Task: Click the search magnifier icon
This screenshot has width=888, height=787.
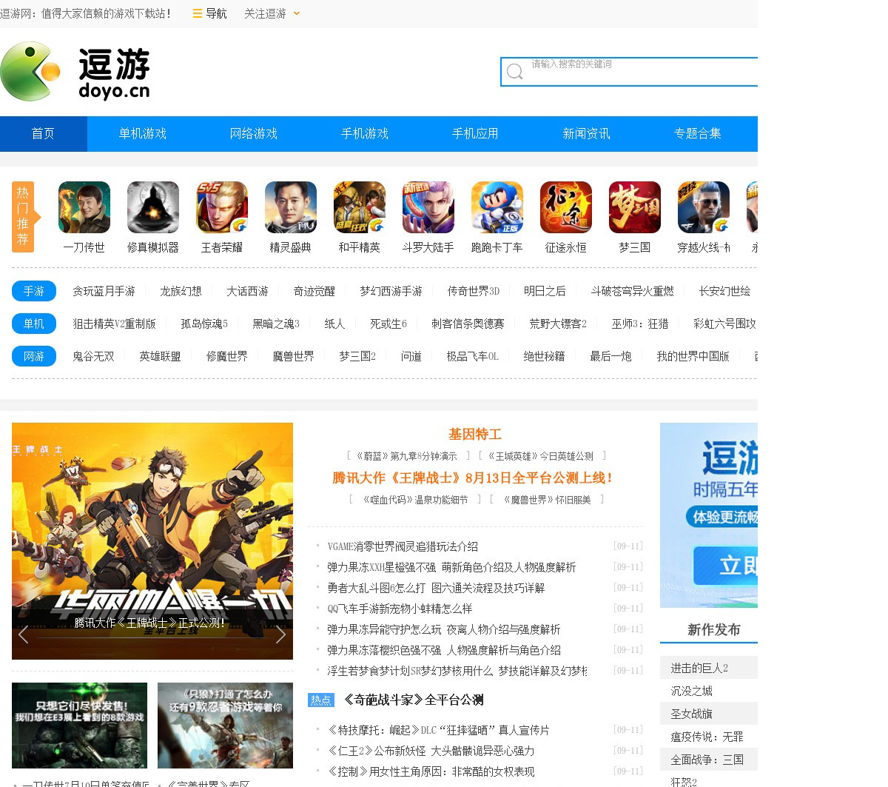Action: pyautogui.click(x=515, y=72)
